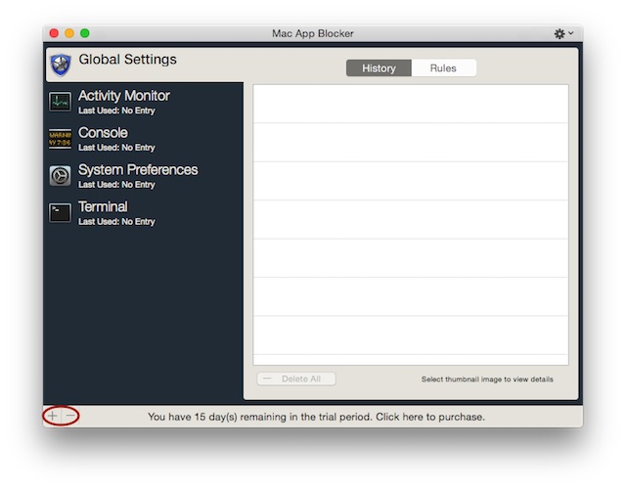Select the Activity Monitor app icon

click(61, 102)
